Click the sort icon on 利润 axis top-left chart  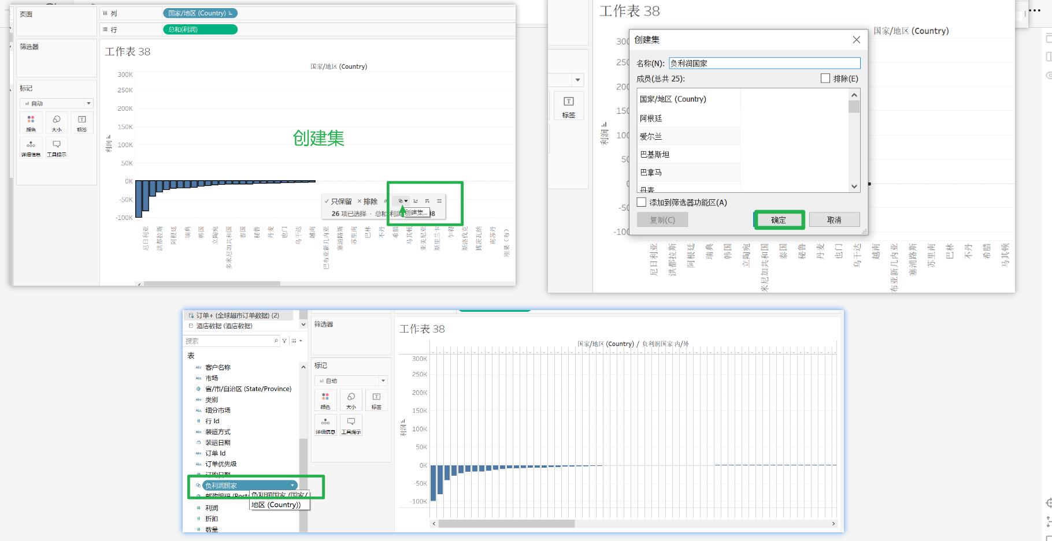pyautogui.click(x=109, y=137)
